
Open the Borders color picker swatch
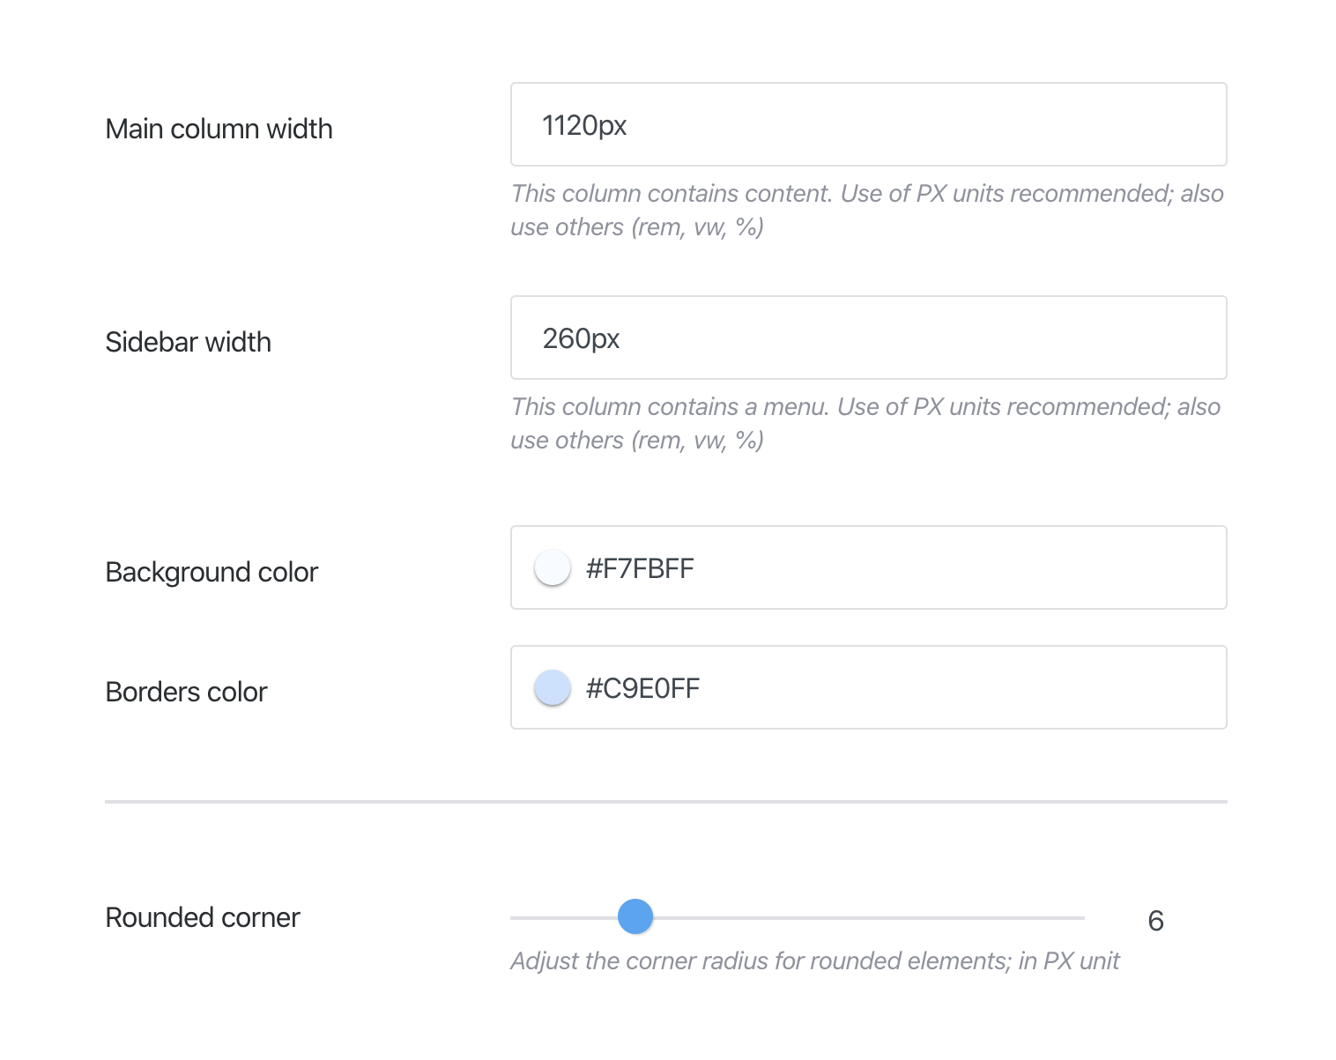tap(552, 687)
